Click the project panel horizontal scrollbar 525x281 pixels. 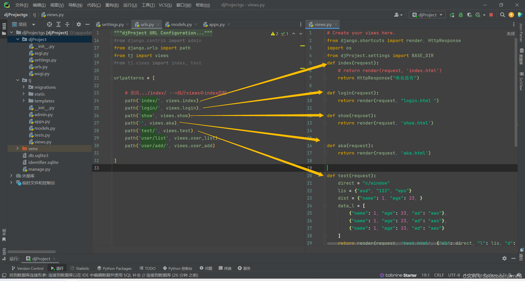[x=31, y=252]
